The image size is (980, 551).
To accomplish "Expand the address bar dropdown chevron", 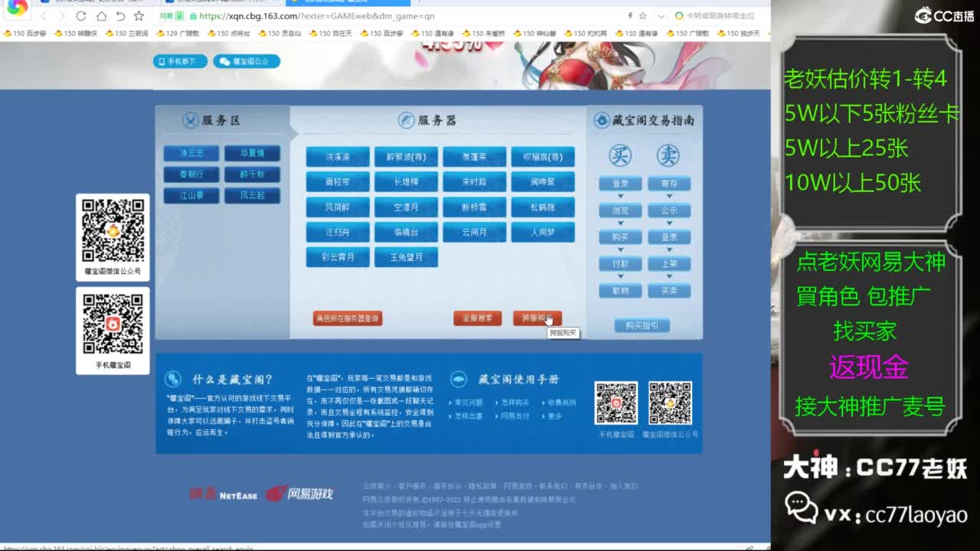I will (x=661, y=16).
